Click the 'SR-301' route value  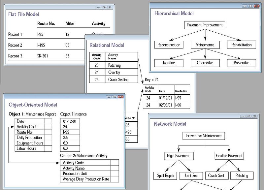43,56
